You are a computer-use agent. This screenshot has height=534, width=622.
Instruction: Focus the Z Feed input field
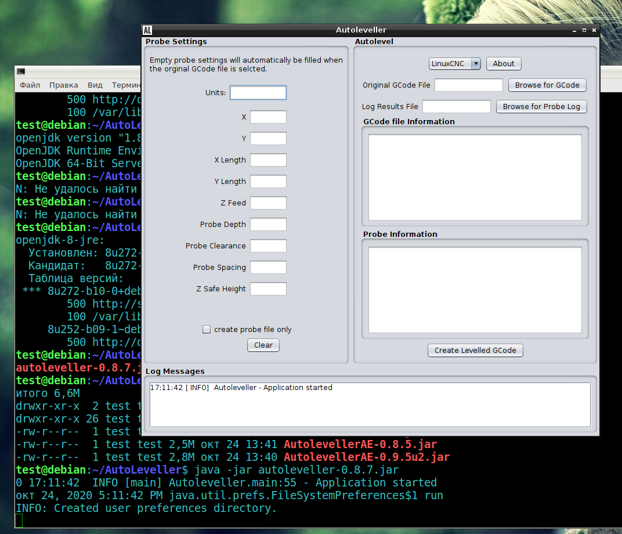(x=268, y=203)
